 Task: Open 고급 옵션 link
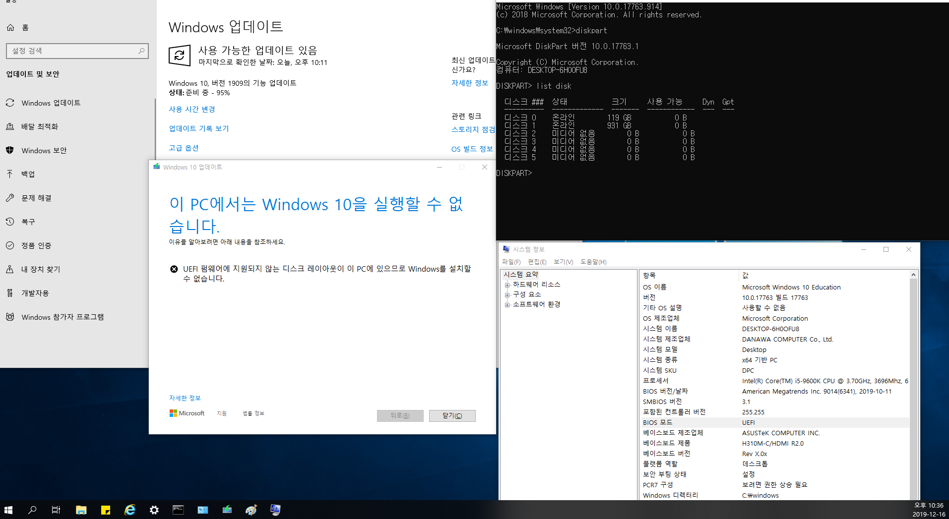click(184, 148)
